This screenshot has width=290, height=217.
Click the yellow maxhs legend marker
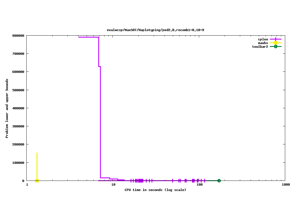[276, 43]
